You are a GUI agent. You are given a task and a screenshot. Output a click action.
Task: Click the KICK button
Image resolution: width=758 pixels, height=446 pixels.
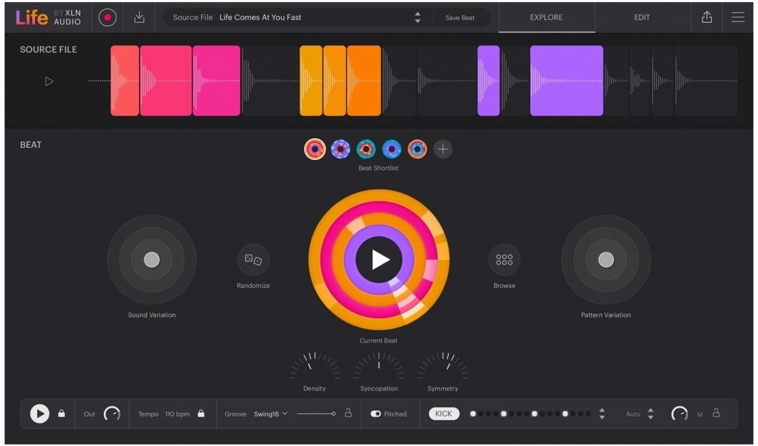[444, 414]
